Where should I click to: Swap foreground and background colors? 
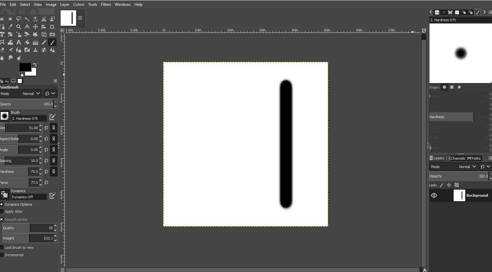[x=35, y=65]
